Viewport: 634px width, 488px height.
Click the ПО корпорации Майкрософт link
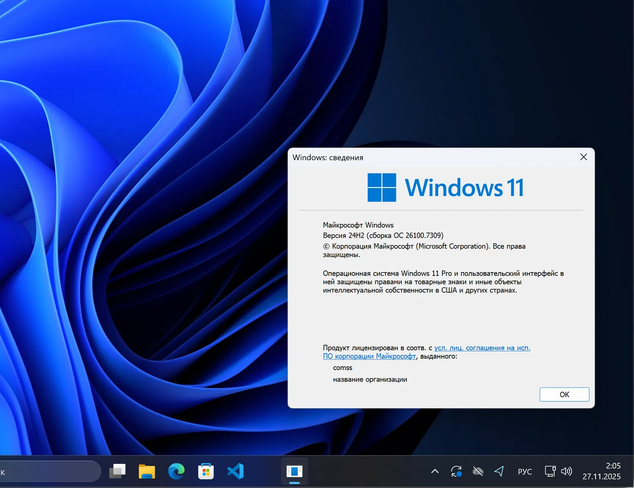(x=369, y=356)
